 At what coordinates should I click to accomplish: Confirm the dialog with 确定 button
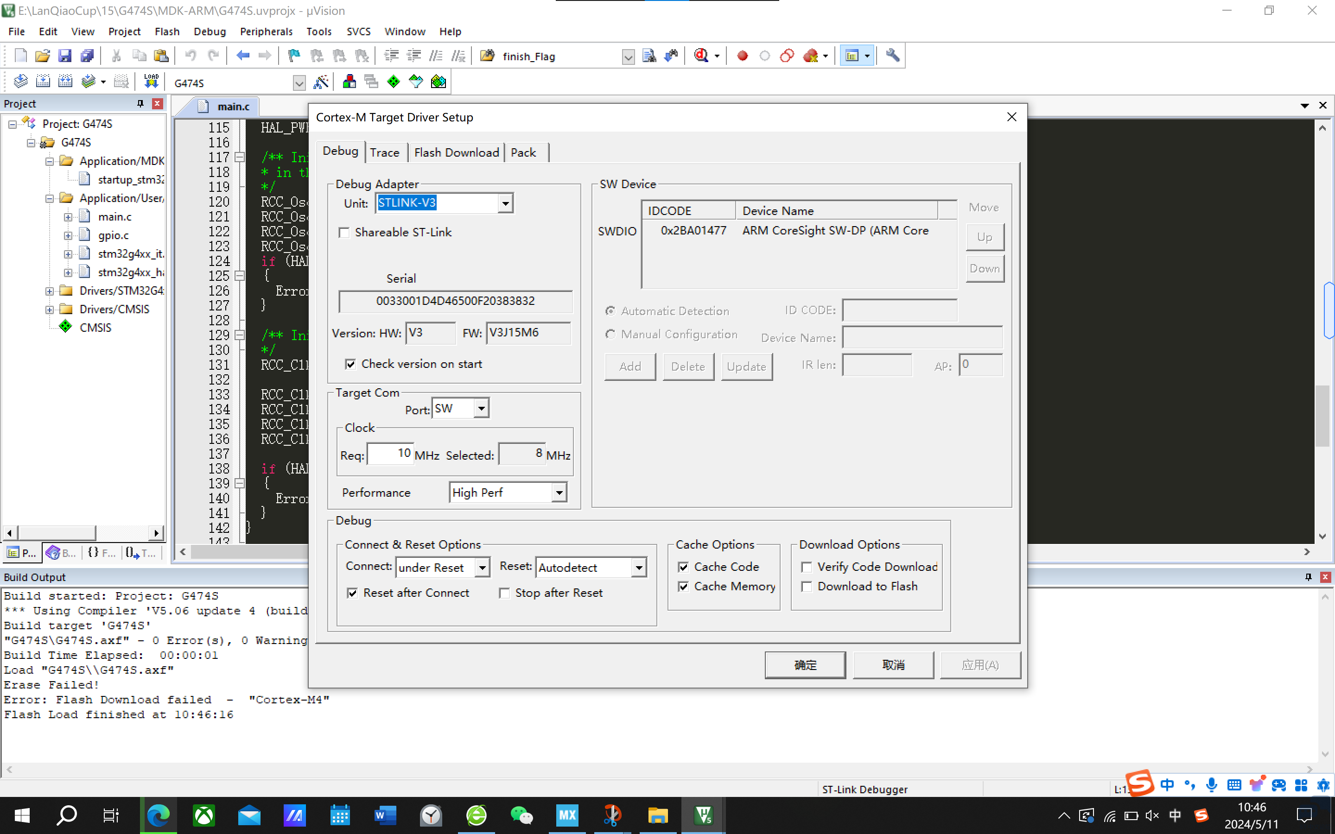pos(805,665)
